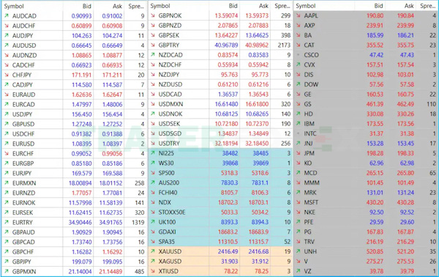
Task: Click the Bid column header in forex panel
Action: pos(87,6)
